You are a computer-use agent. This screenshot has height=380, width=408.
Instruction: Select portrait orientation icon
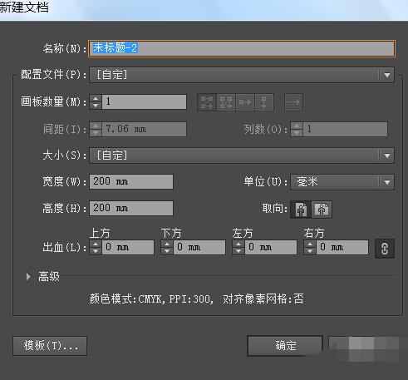click(301, 210)
